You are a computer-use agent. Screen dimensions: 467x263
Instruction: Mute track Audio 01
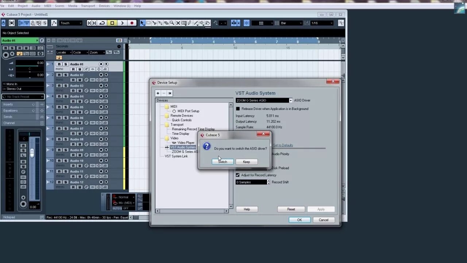click(59, 64)
